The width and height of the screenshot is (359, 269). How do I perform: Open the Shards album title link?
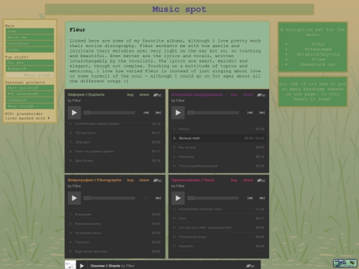[x=105, y=266]
